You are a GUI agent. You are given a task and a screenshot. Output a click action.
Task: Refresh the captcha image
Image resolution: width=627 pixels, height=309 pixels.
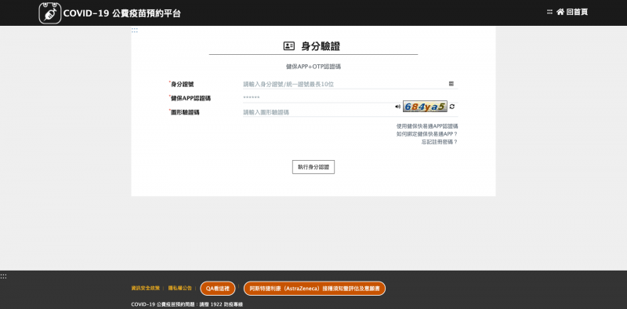click(x=452, y=107)
